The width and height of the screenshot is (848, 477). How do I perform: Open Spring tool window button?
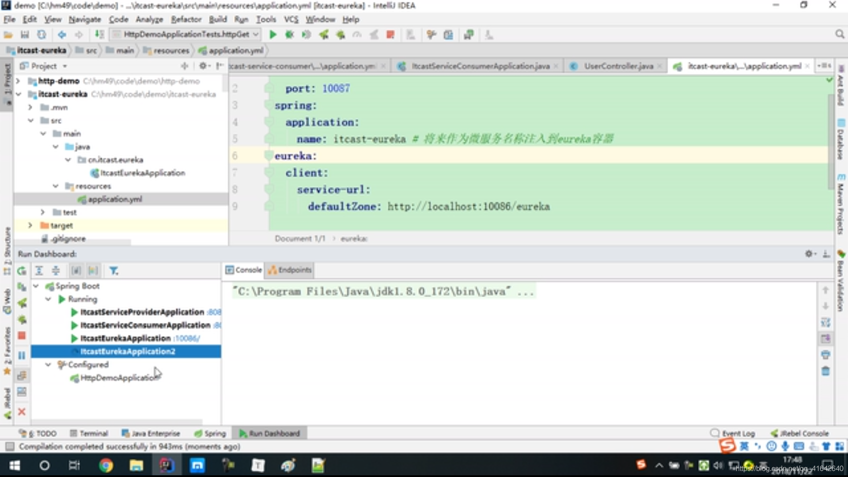pyautogui.click(x=210, y=433)
